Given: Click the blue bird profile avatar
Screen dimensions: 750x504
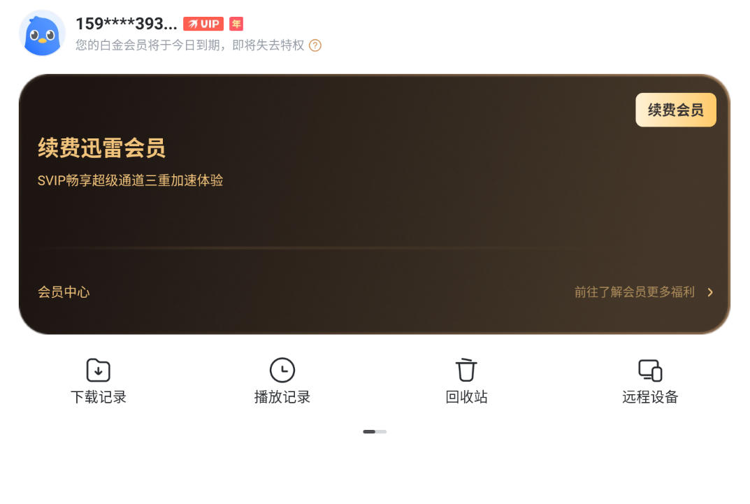Looking at the screenshot, I should [42, 34].
